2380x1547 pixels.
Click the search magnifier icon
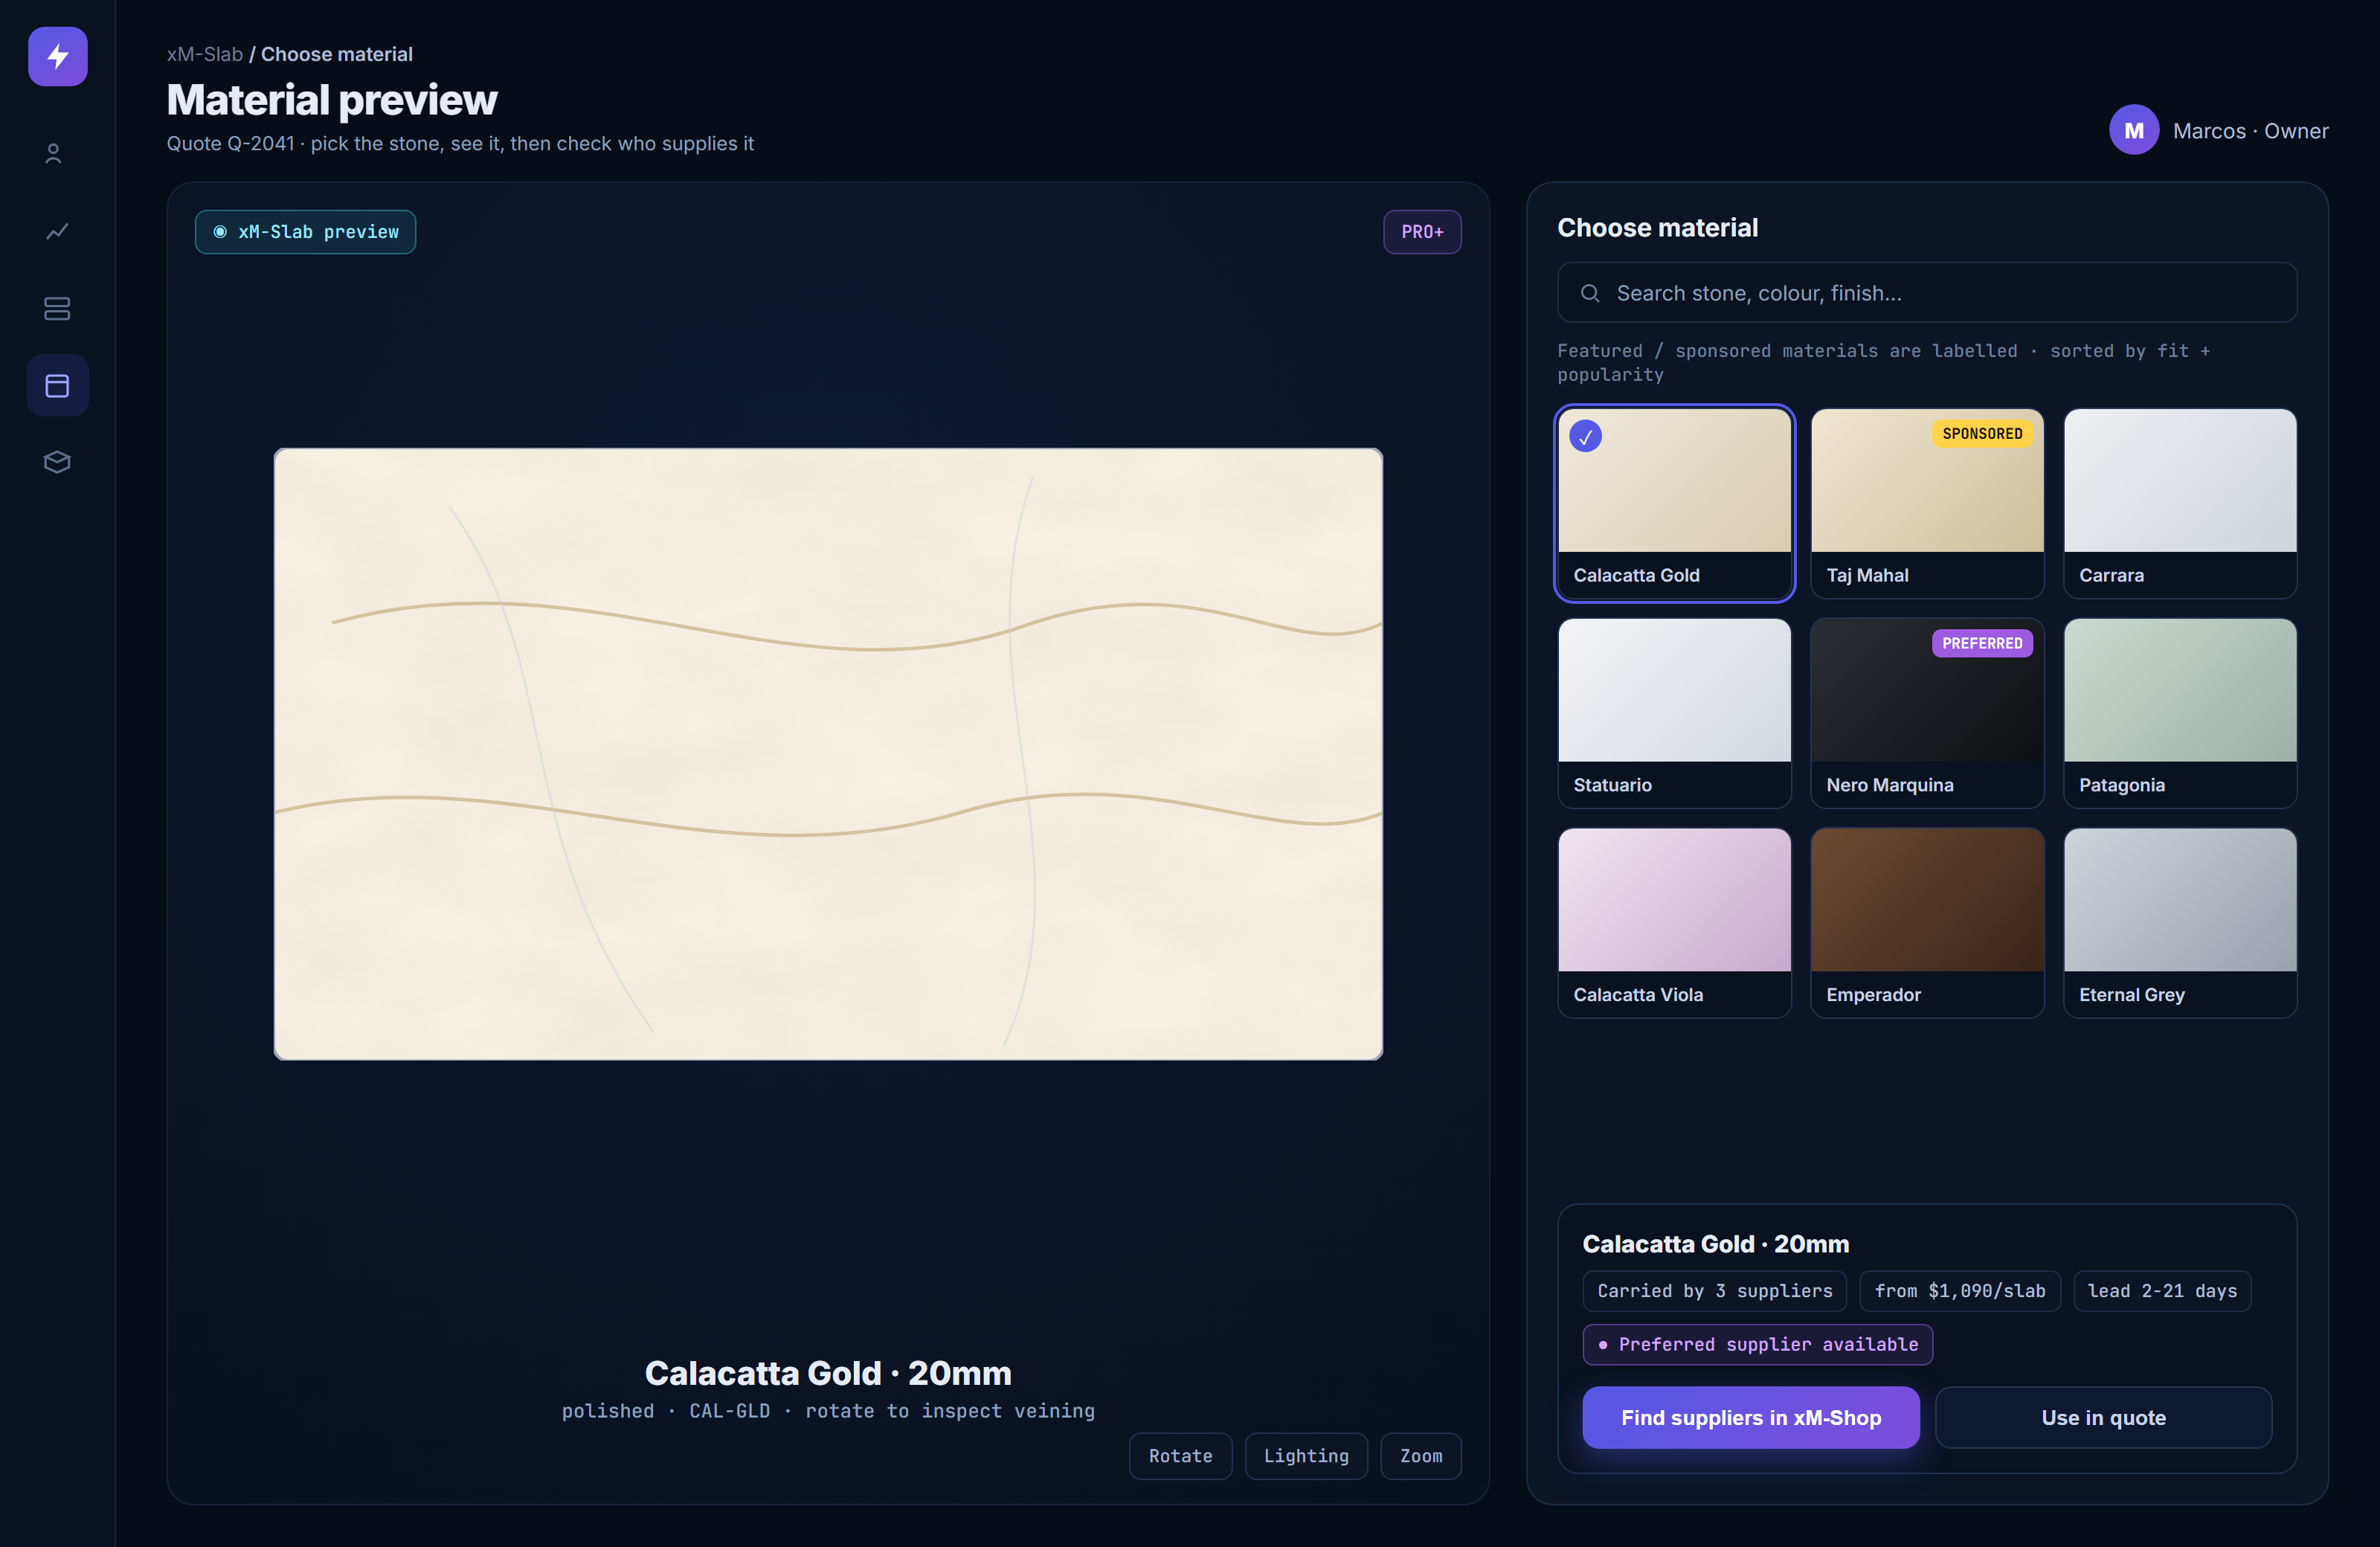pos(1589,293)
